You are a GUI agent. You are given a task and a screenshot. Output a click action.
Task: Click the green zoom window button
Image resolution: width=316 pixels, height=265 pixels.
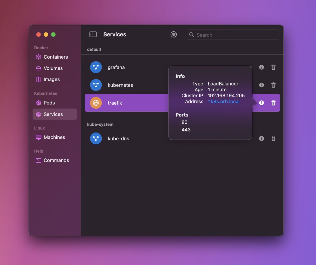point(53,34)
